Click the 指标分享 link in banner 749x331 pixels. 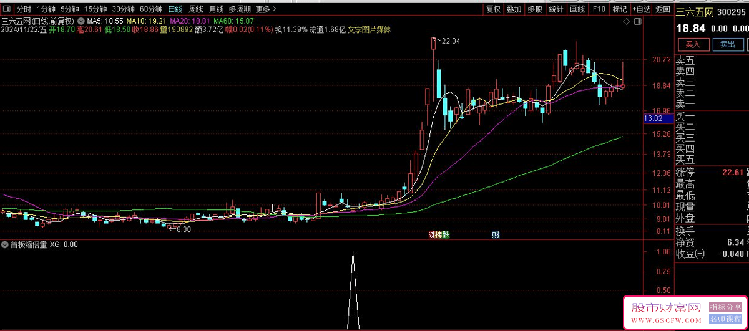tap(726, 307)
